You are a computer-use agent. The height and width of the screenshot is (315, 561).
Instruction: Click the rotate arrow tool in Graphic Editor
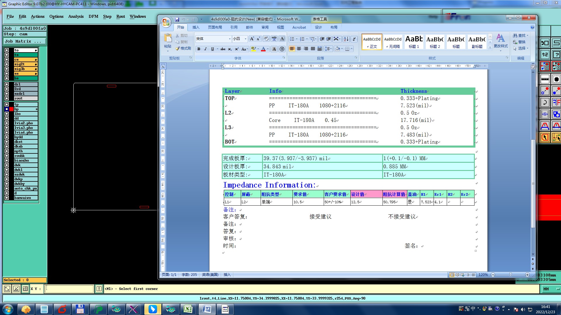click(545, 102)
